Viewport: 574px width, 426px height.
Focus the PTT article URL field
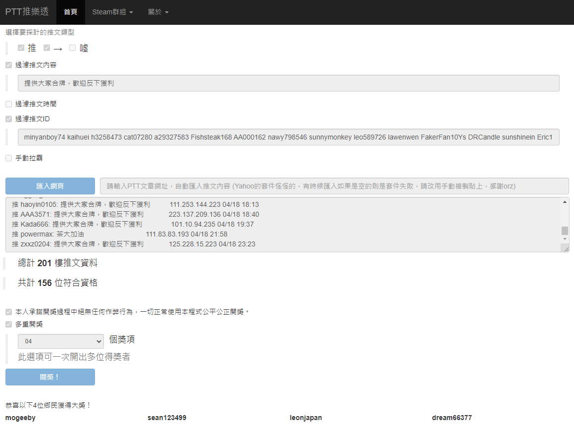point(334,186)
